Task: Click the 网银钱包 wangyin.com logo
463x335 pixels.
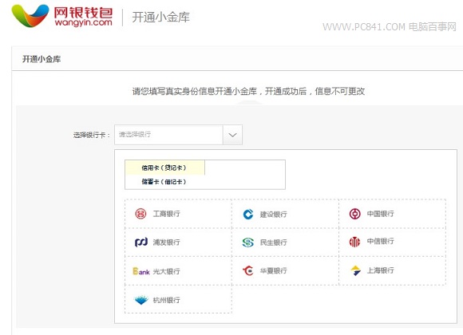Action: [62, 16]
